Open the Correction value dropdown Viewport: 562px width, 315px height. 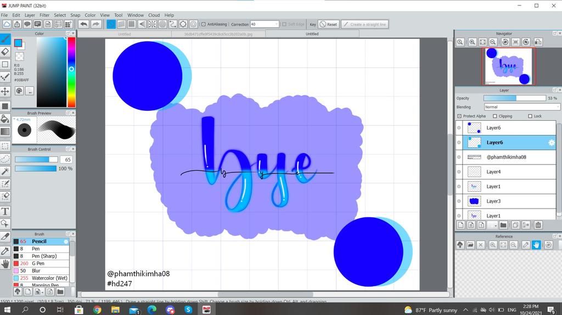276,24
